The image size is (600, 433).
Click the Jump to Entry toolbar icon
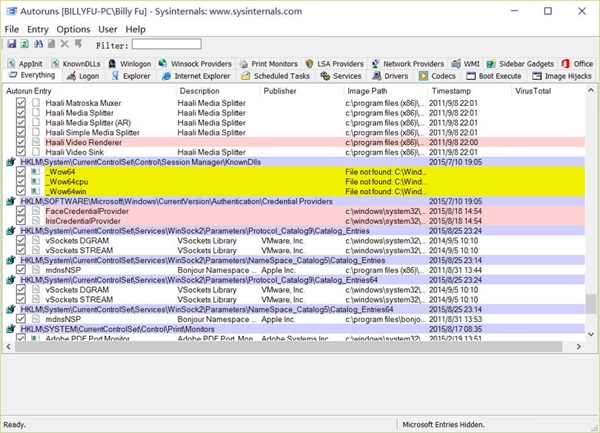tap(79, 44)
